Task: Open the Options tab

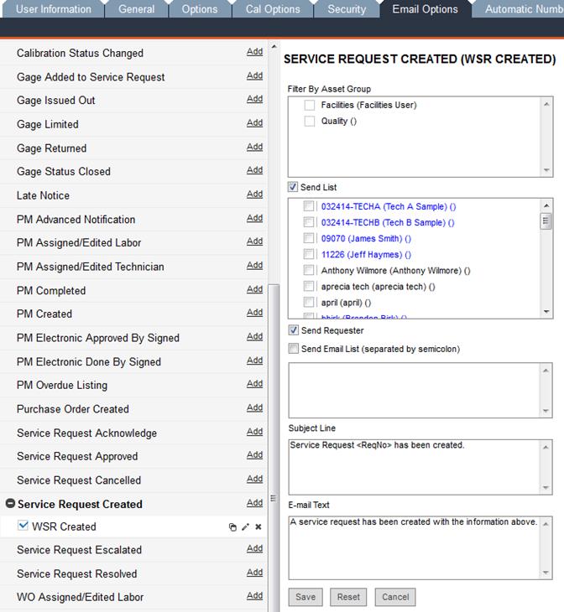Action: tap(200, 9)
